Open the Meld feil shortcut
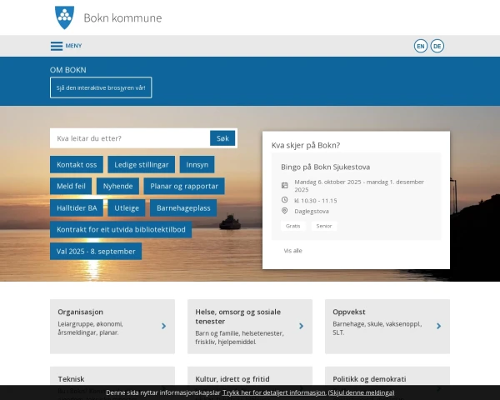 point(71,186)
